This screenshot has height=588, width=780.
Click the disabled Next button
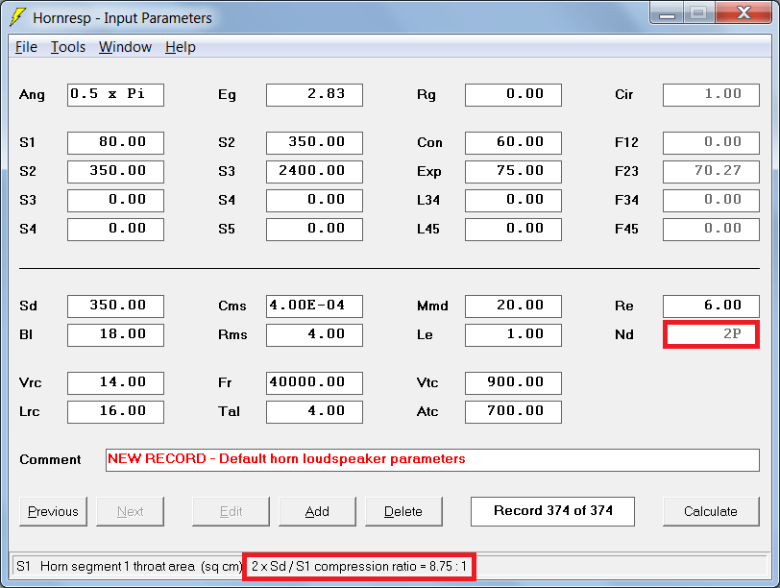point(130,511)
